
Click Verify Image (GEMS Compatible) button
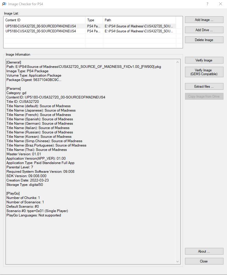204,72
